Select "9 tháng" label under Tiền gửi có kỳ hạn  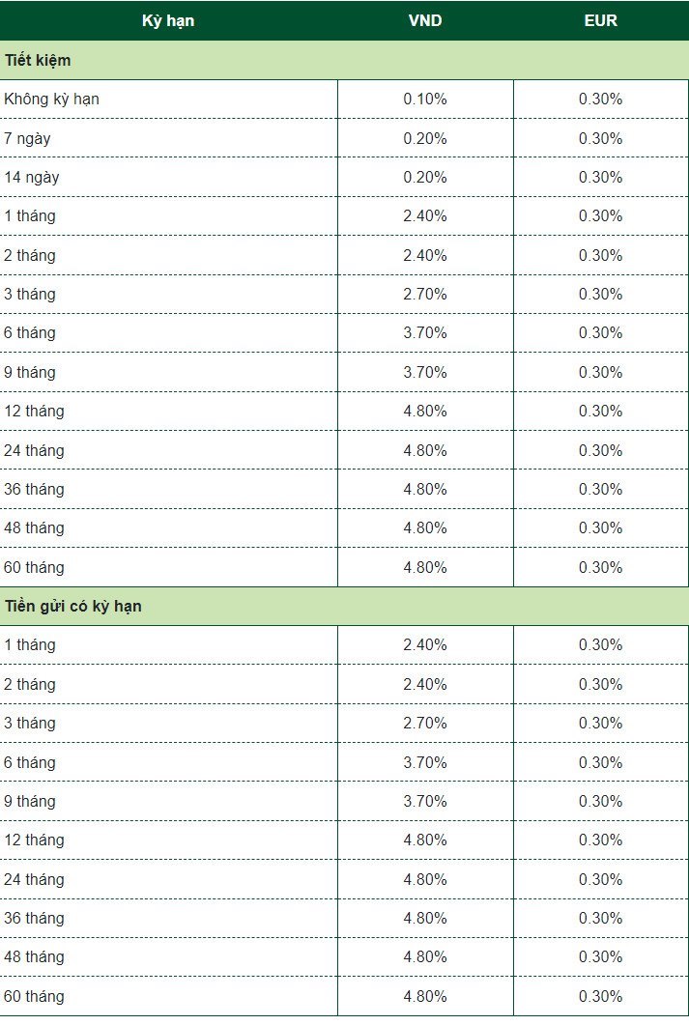coord(30,801)
